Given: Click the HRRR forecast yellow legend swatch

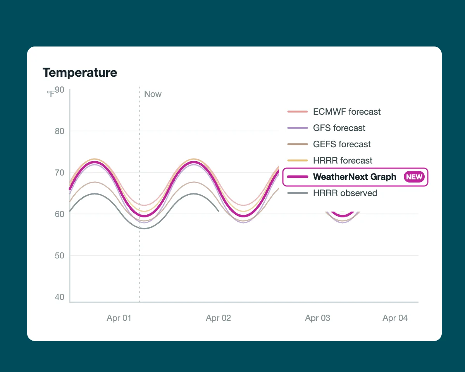Looking at the screenshot, I should click(297, 160).
